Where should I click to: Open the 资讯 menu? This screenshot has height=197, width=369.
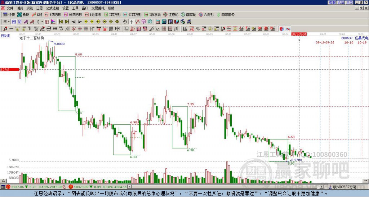point(30,8)
